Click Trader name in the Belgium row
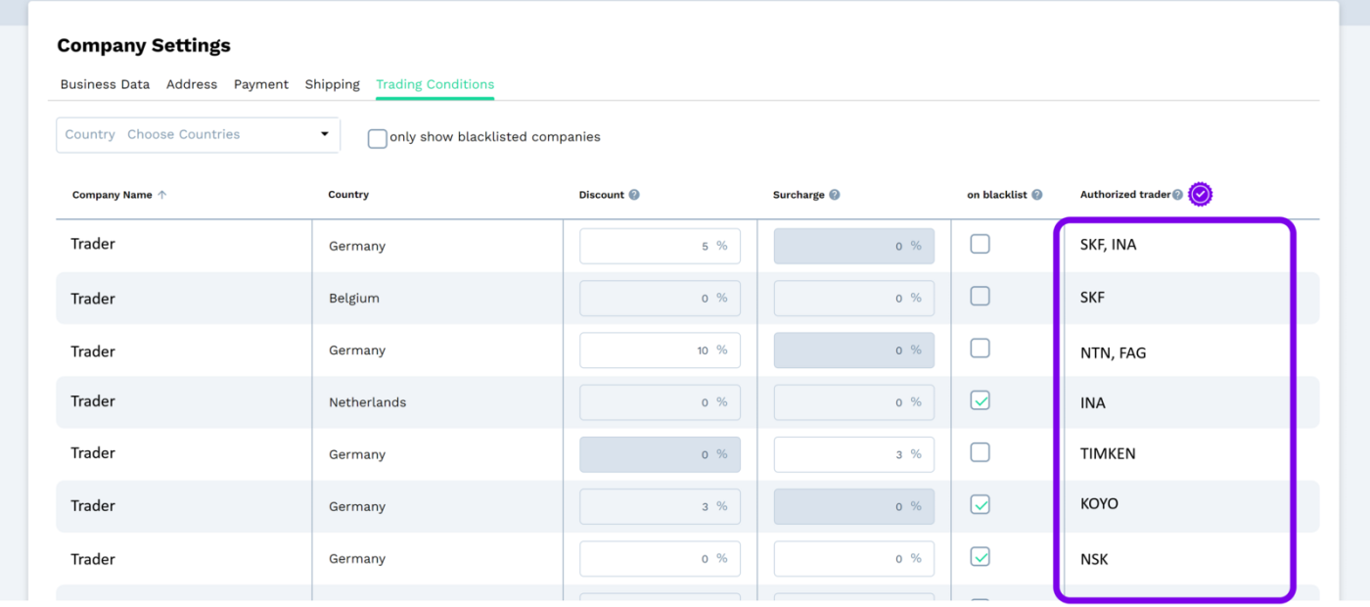This screenshot has width=1370, height=607. pos(93,299)
